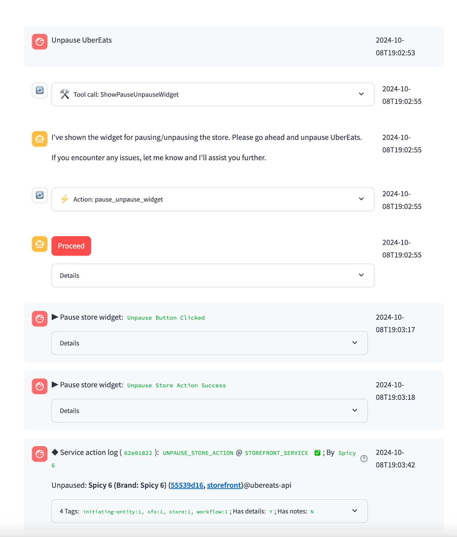Image resolution: width=457 pixels, height=537 pixels.
Task: Click the wrench icon in the tool call row
Action: point(64,94)
